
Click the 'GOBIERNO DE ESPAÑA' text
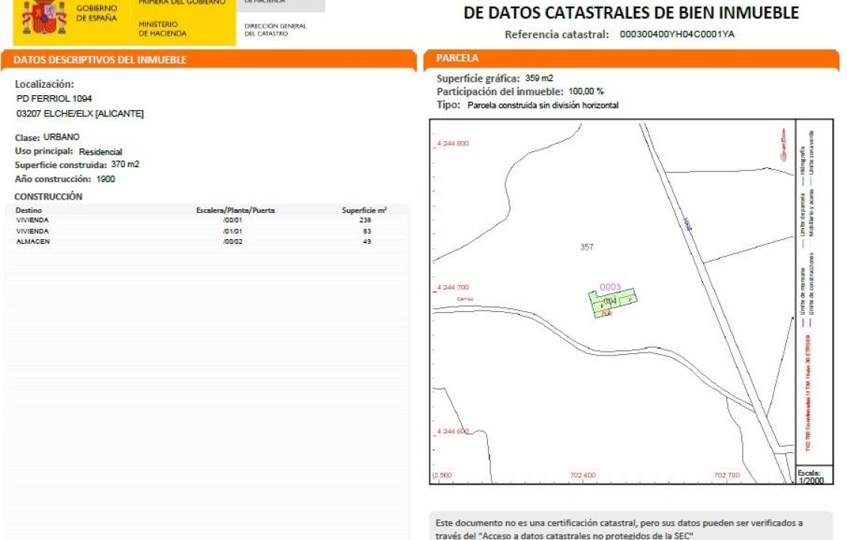tap(96, 13)
